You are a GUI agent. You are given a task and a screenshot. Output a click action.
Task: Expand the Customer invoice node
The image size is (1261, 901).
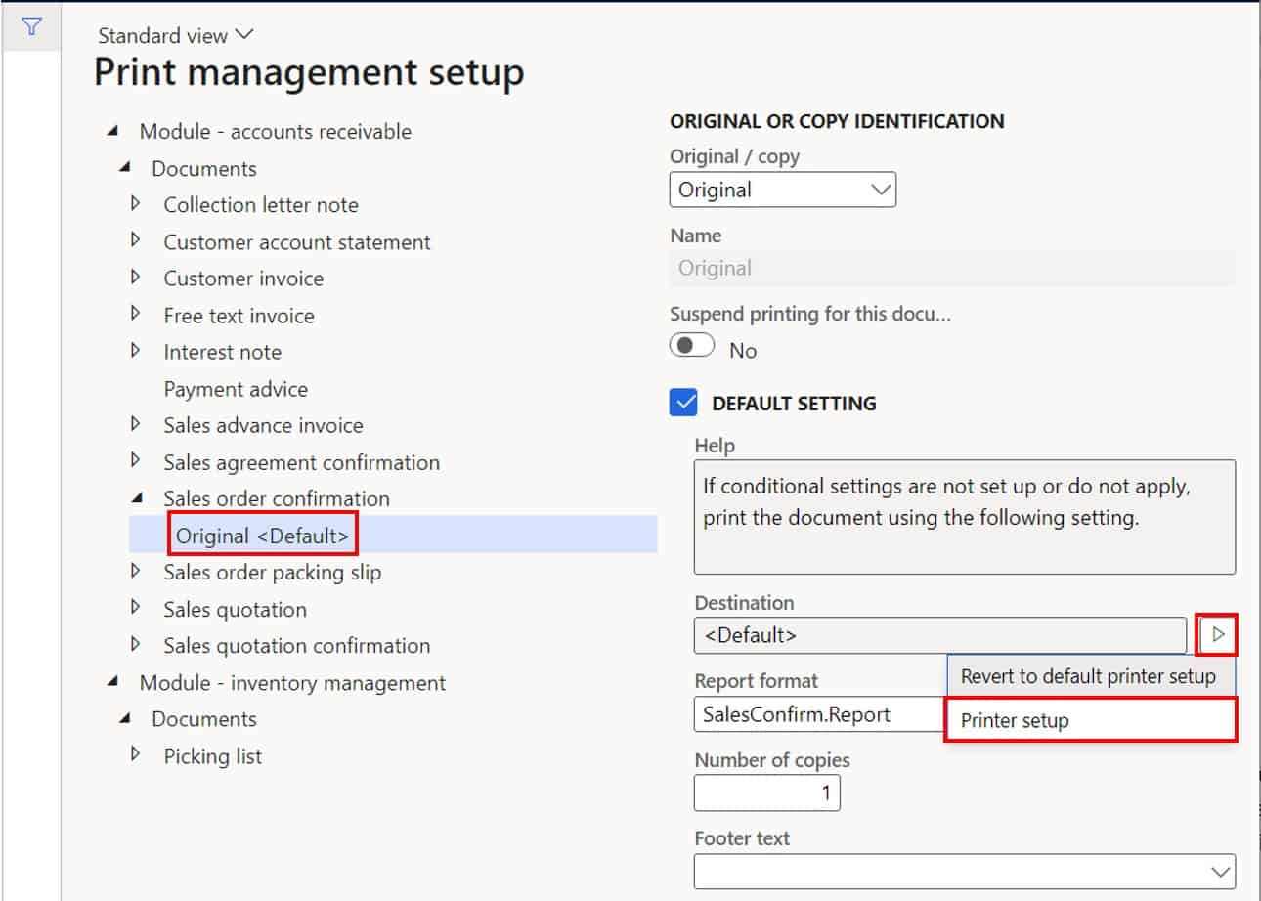click(x=135, y=279)
